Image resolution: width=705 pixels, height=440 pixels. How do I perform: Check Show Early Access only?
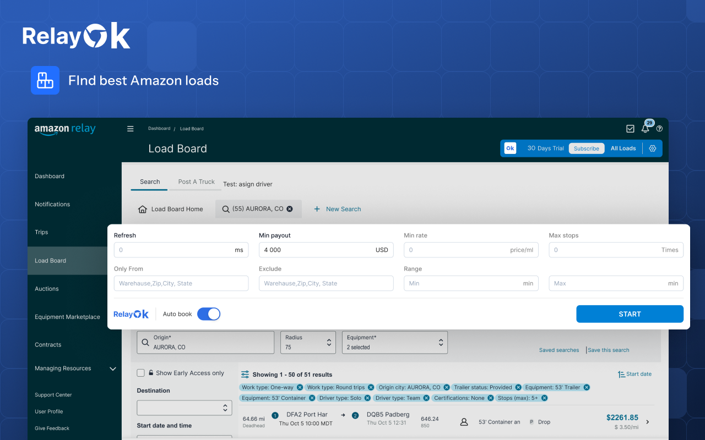pos(140,373)
